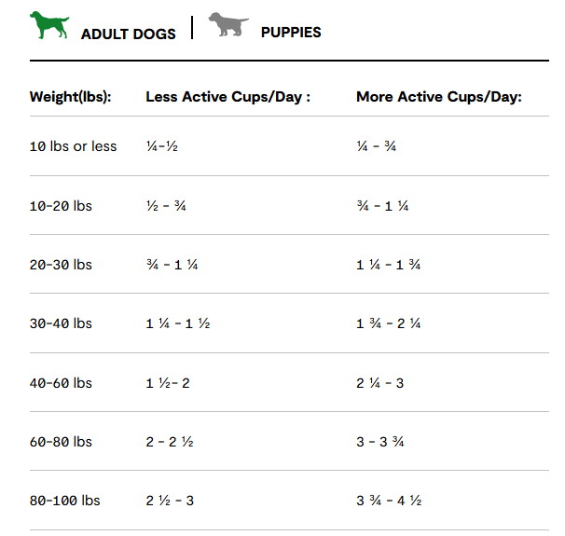565x536 pixels.
Task: Select the 20-30 lbs weight row
Action: pyautogui.click(x=61, y=265)
